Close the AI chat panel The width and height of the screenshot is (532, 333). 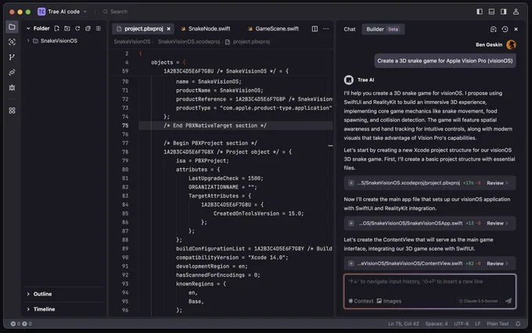(516, 29)
